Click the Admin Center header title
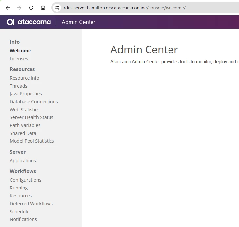The image size is (239, 227). (78, 22)
